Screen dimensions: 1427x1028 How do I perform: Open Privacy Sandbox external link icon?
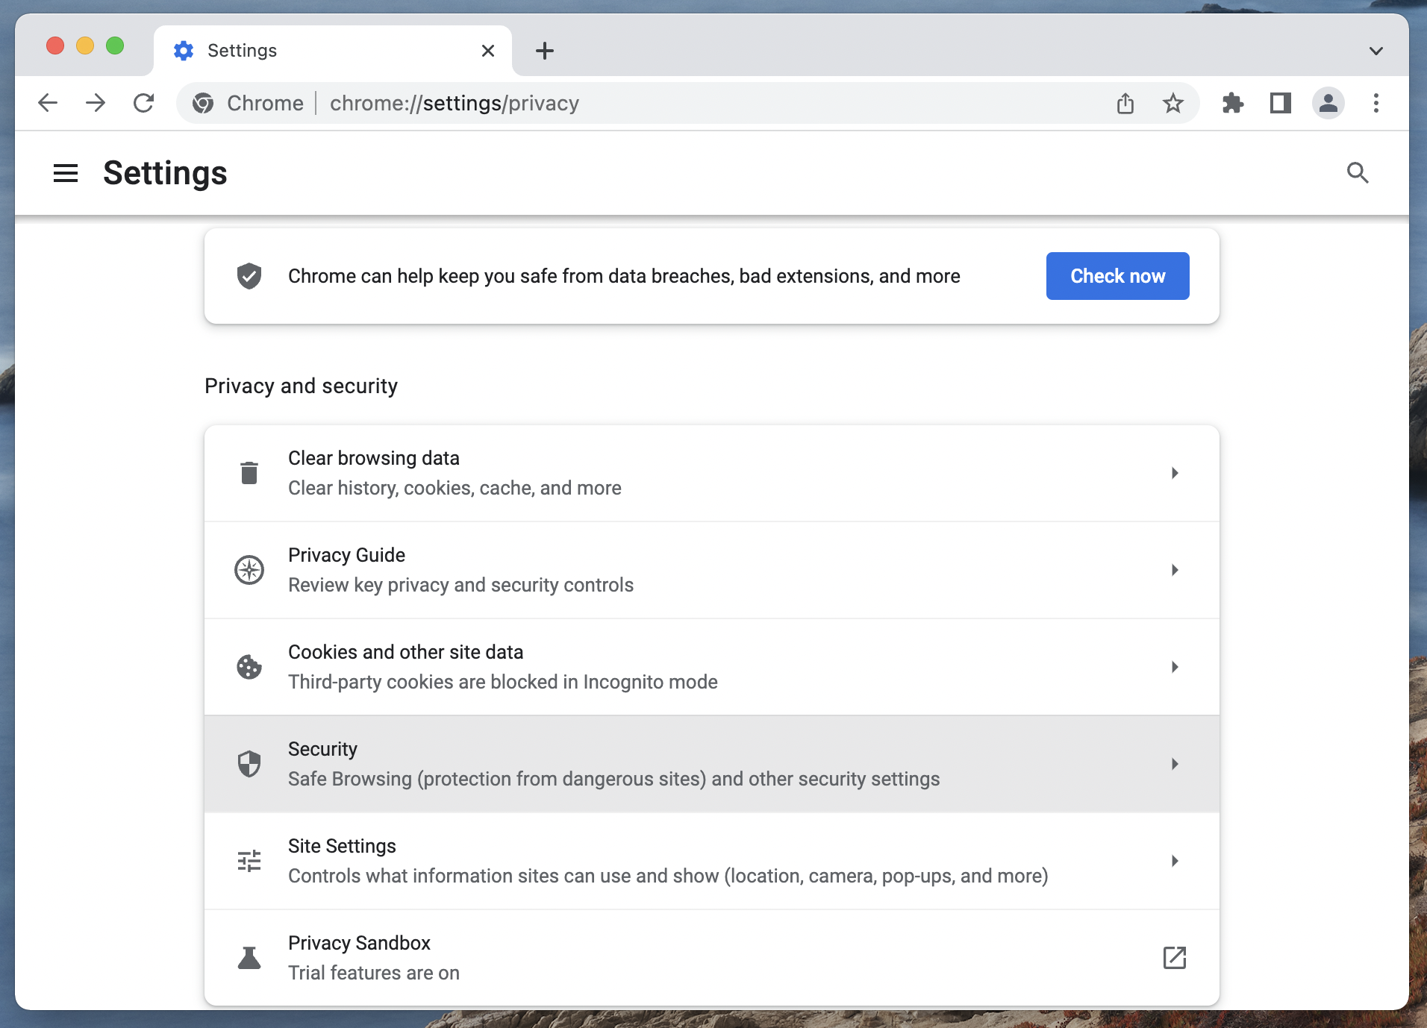click(1175, 958)
